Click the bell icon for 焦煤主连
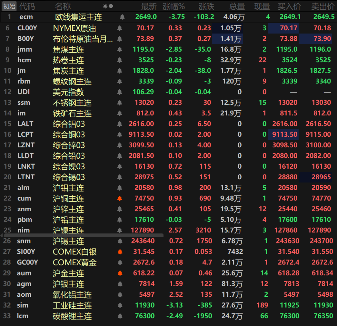 (x=120, y=50)
